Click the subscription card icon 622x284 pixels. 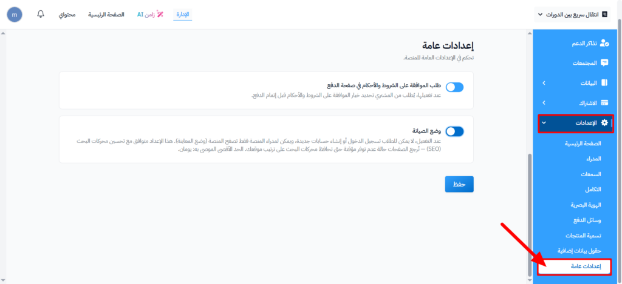tap(604, 103)
